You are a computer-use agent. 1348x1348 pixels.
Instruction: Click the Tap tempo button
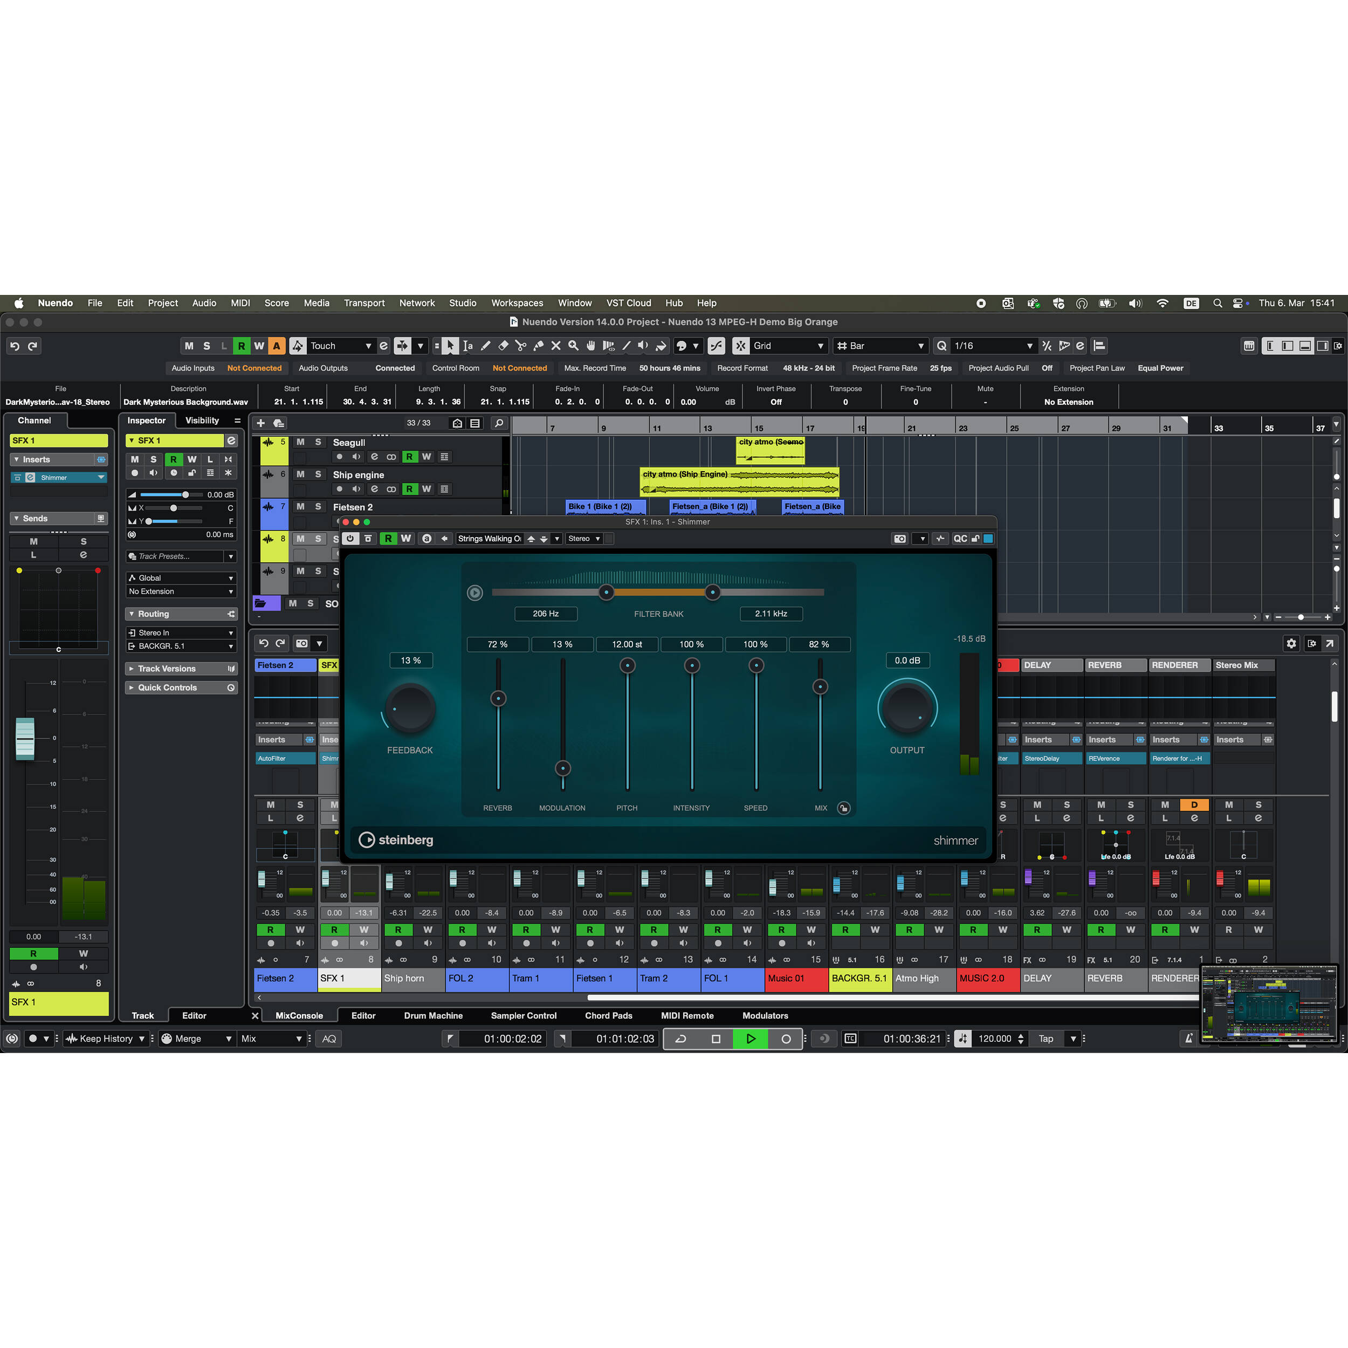pyautogui.click(x=1046, y=1038)
